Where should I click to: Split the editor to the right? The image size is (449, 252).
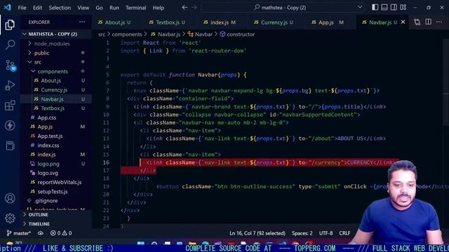click(x=429, y=22)
